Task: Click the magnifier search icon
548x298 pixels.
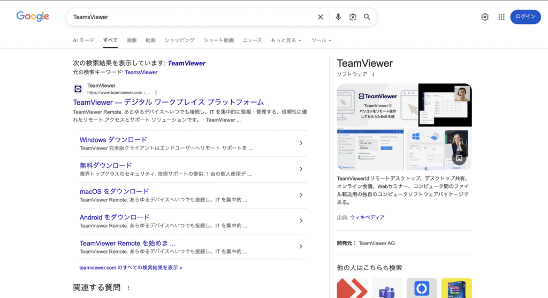Action: coord(367,17)
